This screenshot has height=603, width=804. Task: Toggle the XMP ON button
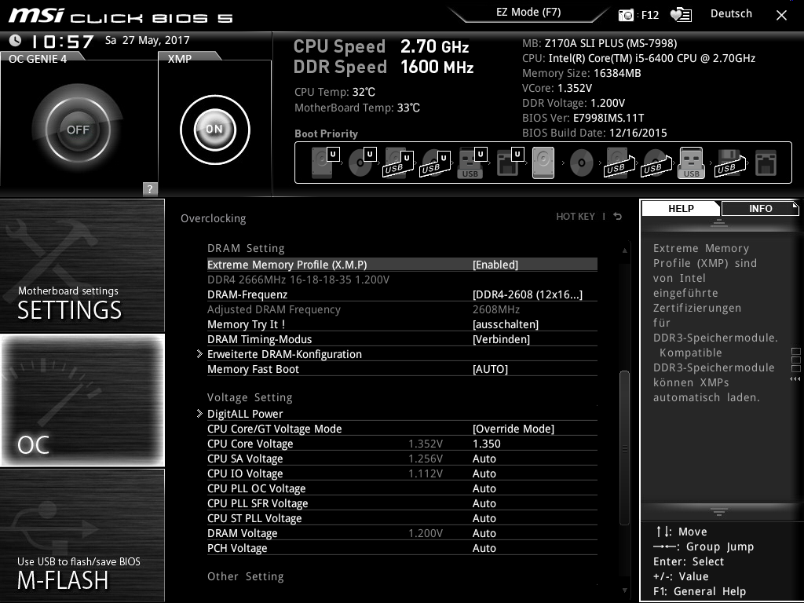(x=215, y=130)
